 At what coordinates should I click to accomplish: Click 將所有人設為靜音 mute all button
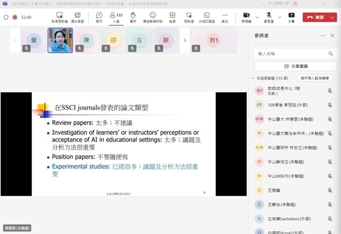[315, 78]
